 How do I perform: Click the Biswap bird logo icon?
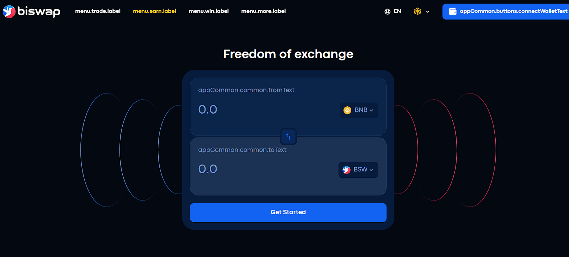click(9, 11)
